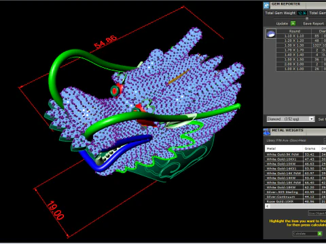The width and height of the screenshot is (326, 244).
Task: Select the White Gold:14KW row
Action: coord(295,178)
